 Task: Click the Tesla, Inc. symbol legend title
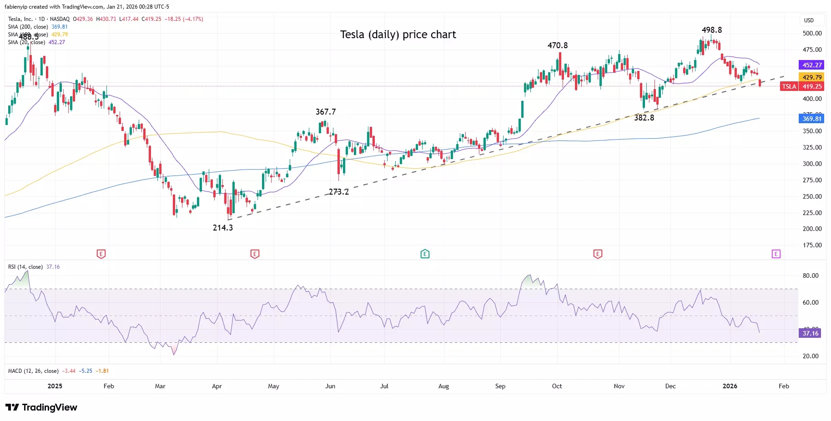tap(20, 19)
